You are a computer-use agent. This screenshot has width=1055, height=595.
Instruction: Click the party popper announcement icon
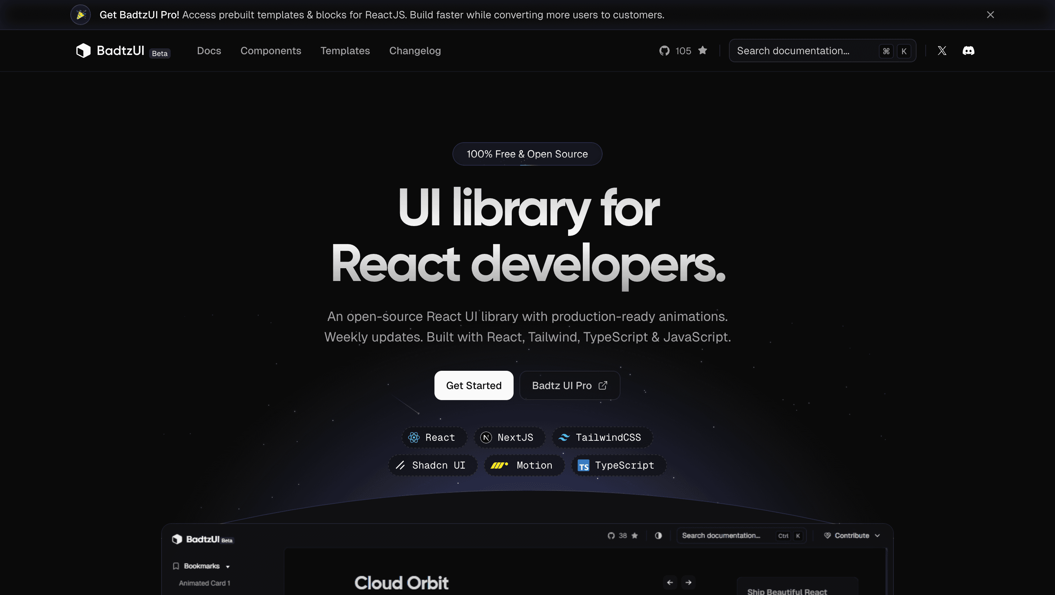tap(81, 15)
